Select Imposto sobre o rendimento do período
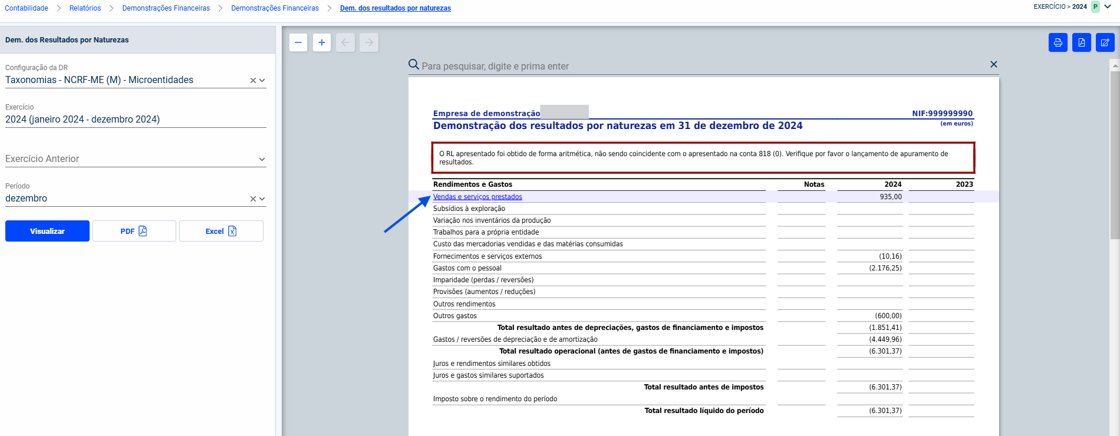The width and height of the screenshot is (1120, 436). (x=495, y=399)
